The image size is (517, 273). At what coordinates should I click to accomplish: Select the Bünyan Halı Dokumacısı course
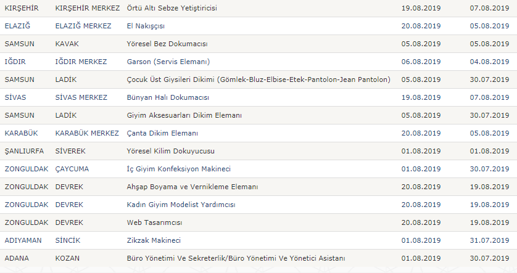click(167, 97)
